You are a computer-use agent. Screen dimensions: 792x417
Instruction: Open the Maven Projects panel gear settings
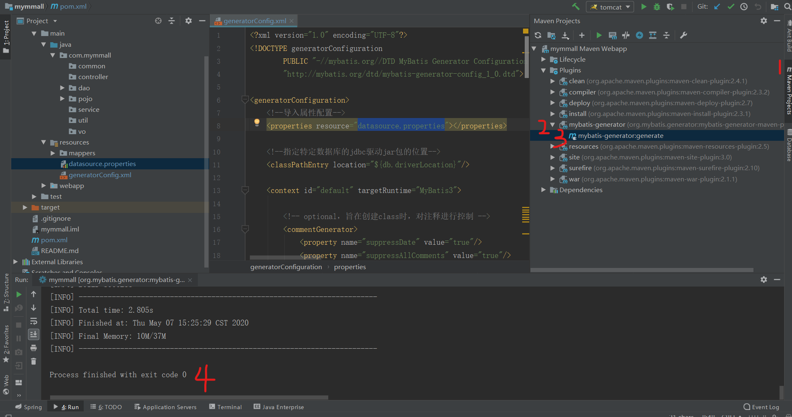(x=764, y=21)
